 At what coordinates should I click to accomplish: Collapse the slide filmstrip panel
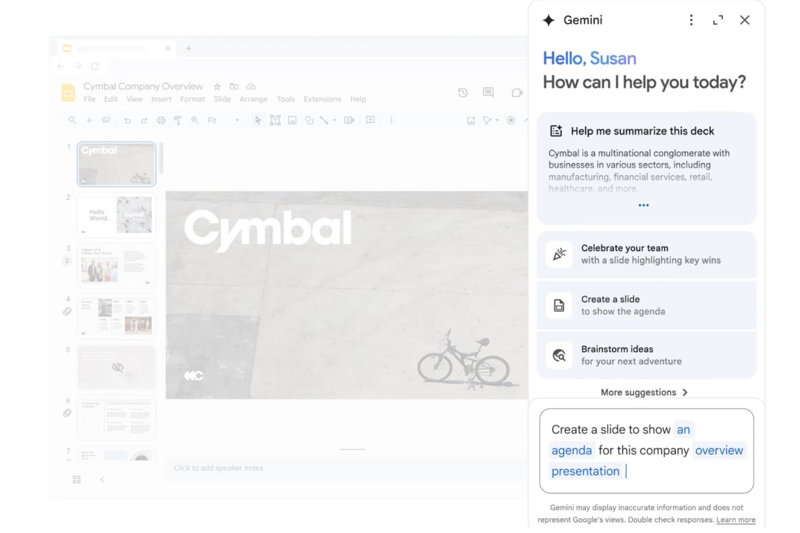(102, 480)
